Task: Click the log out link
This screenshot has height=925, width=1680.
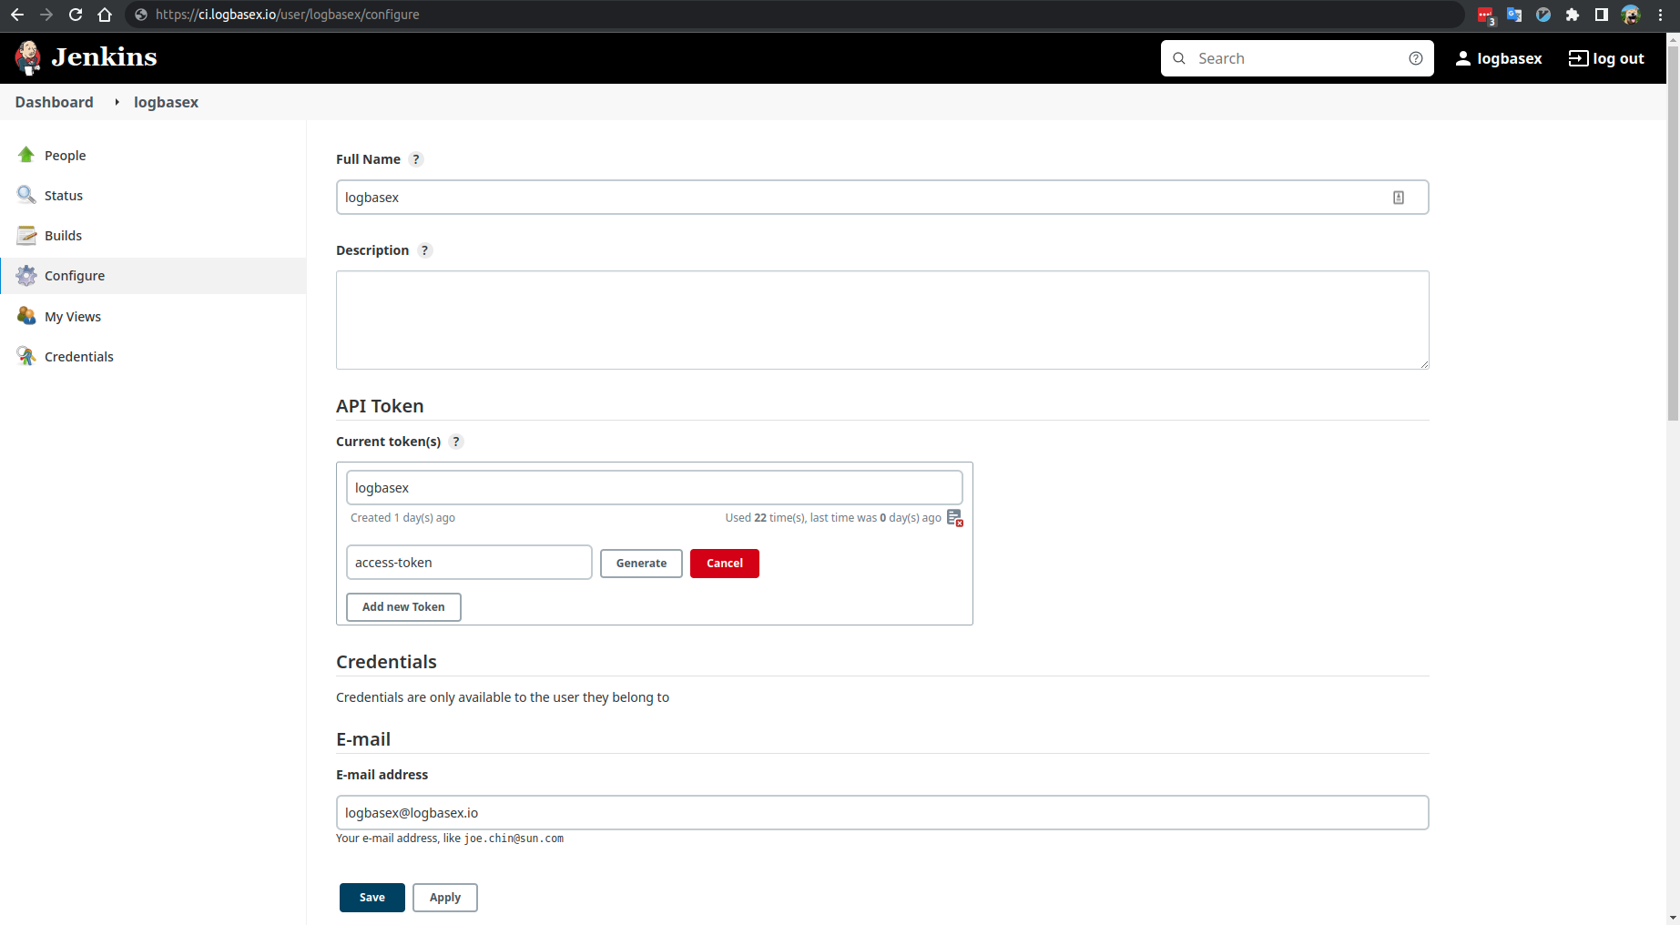Action: point(1606,58)
